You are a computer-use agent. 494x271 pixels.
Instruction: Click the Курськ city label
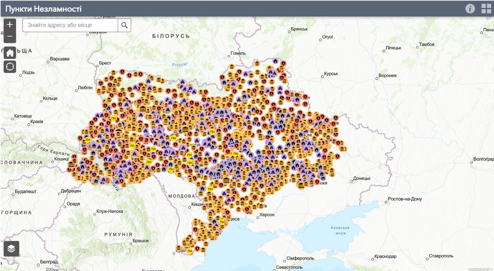(331, 74)
